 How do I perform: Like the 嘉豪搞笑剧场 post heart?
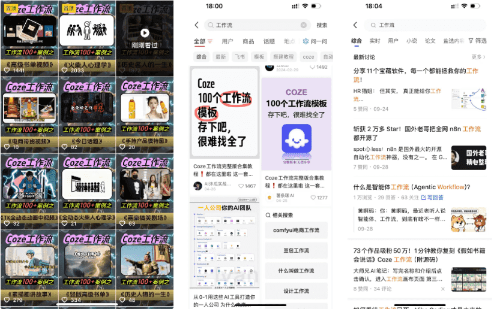[122, 223]
